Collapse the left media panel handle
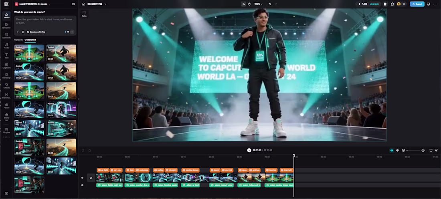 [x=78, y=99]
